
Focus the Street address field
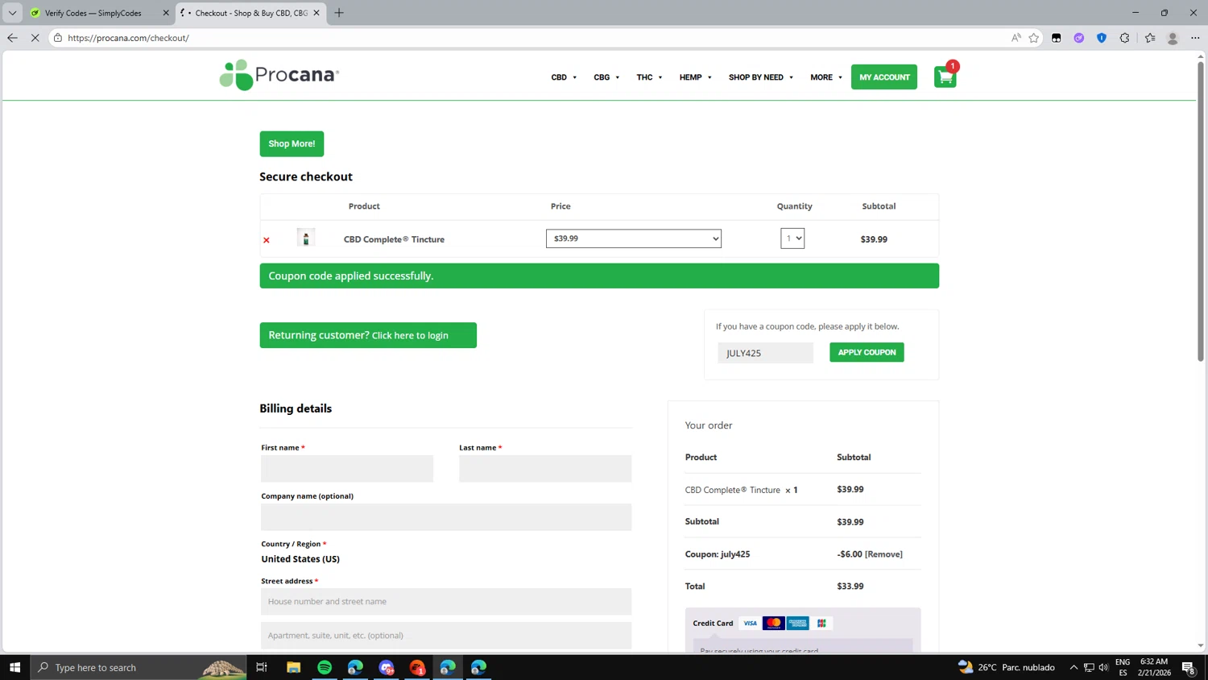[446, 602]
